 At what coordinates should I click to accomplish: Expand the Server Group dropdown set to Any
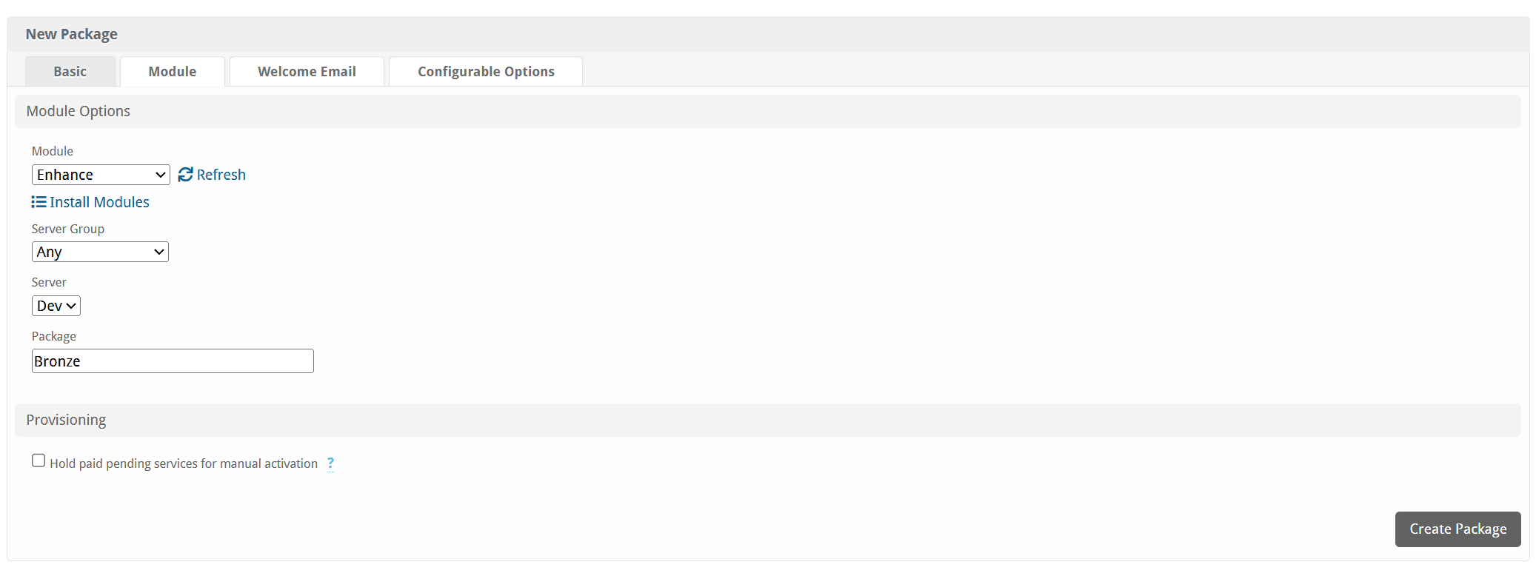pos(100,252)
